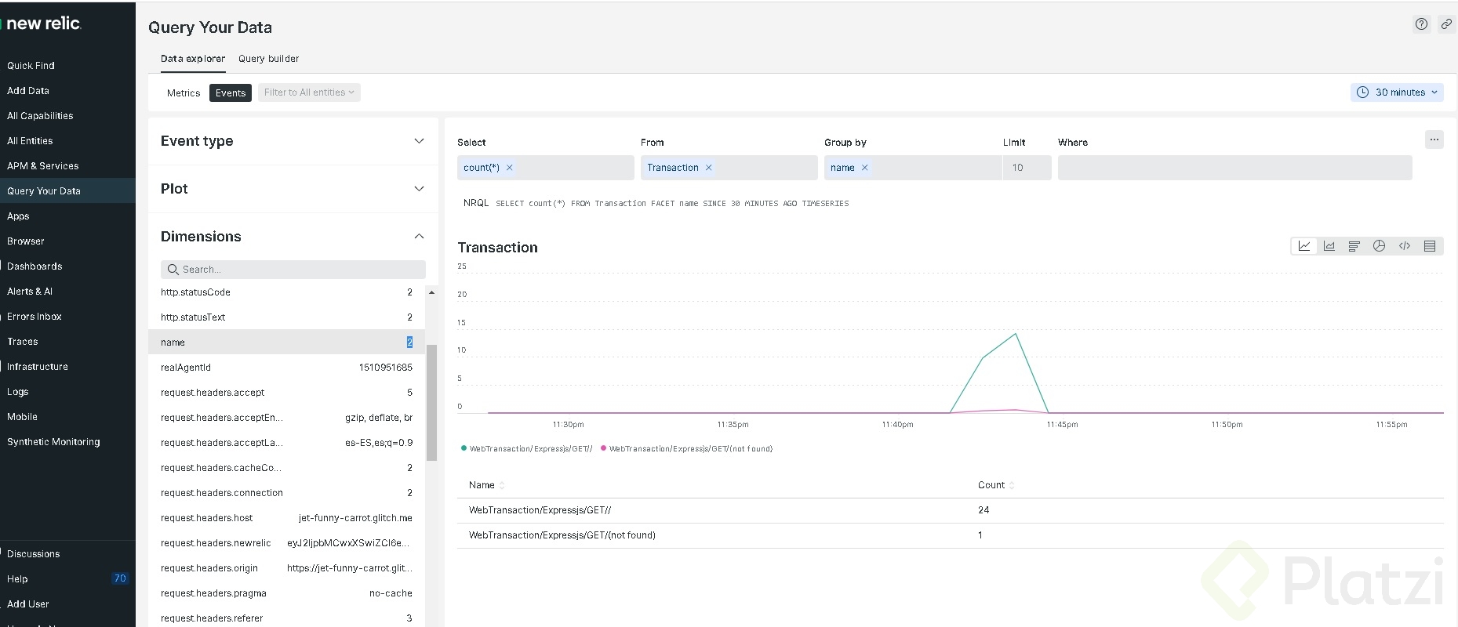Switch the data type to Events
This screenshot has width=1458, height=627.
[x=231, y=92]
